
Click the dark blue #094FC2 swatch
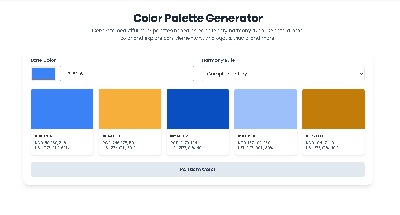tap(198, 109)
